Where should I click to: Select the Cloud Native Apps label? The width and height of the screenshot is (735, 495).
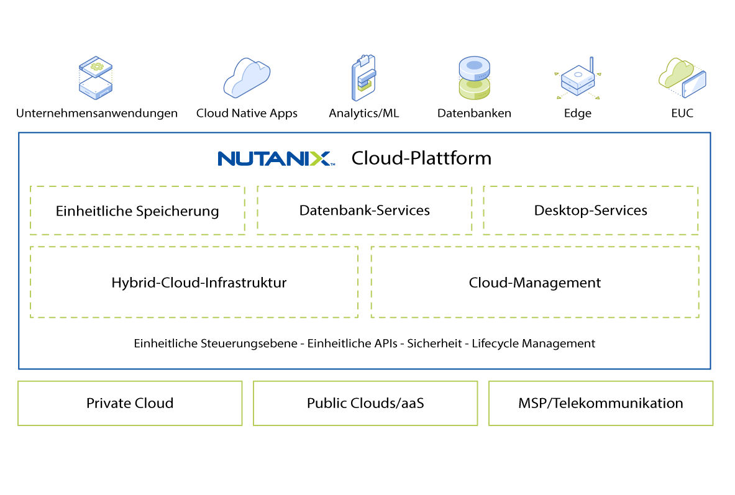coord(247,113)
